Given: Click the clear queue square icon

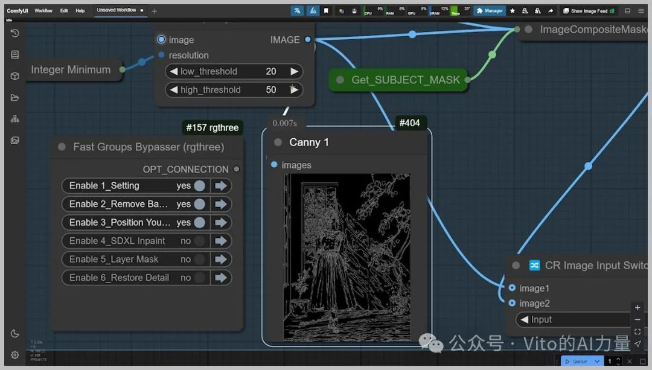Looking at the screenshot, I should click(x=642, y=362).
